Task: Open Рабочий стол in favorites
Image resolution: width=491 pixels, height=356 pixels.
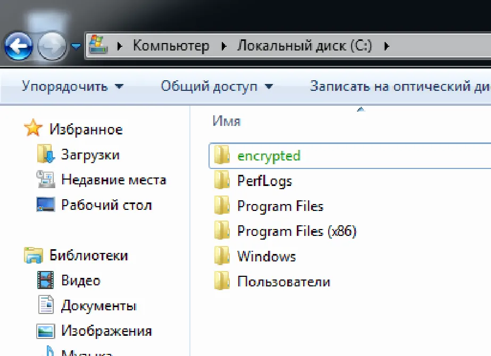Action: (106, 205)
